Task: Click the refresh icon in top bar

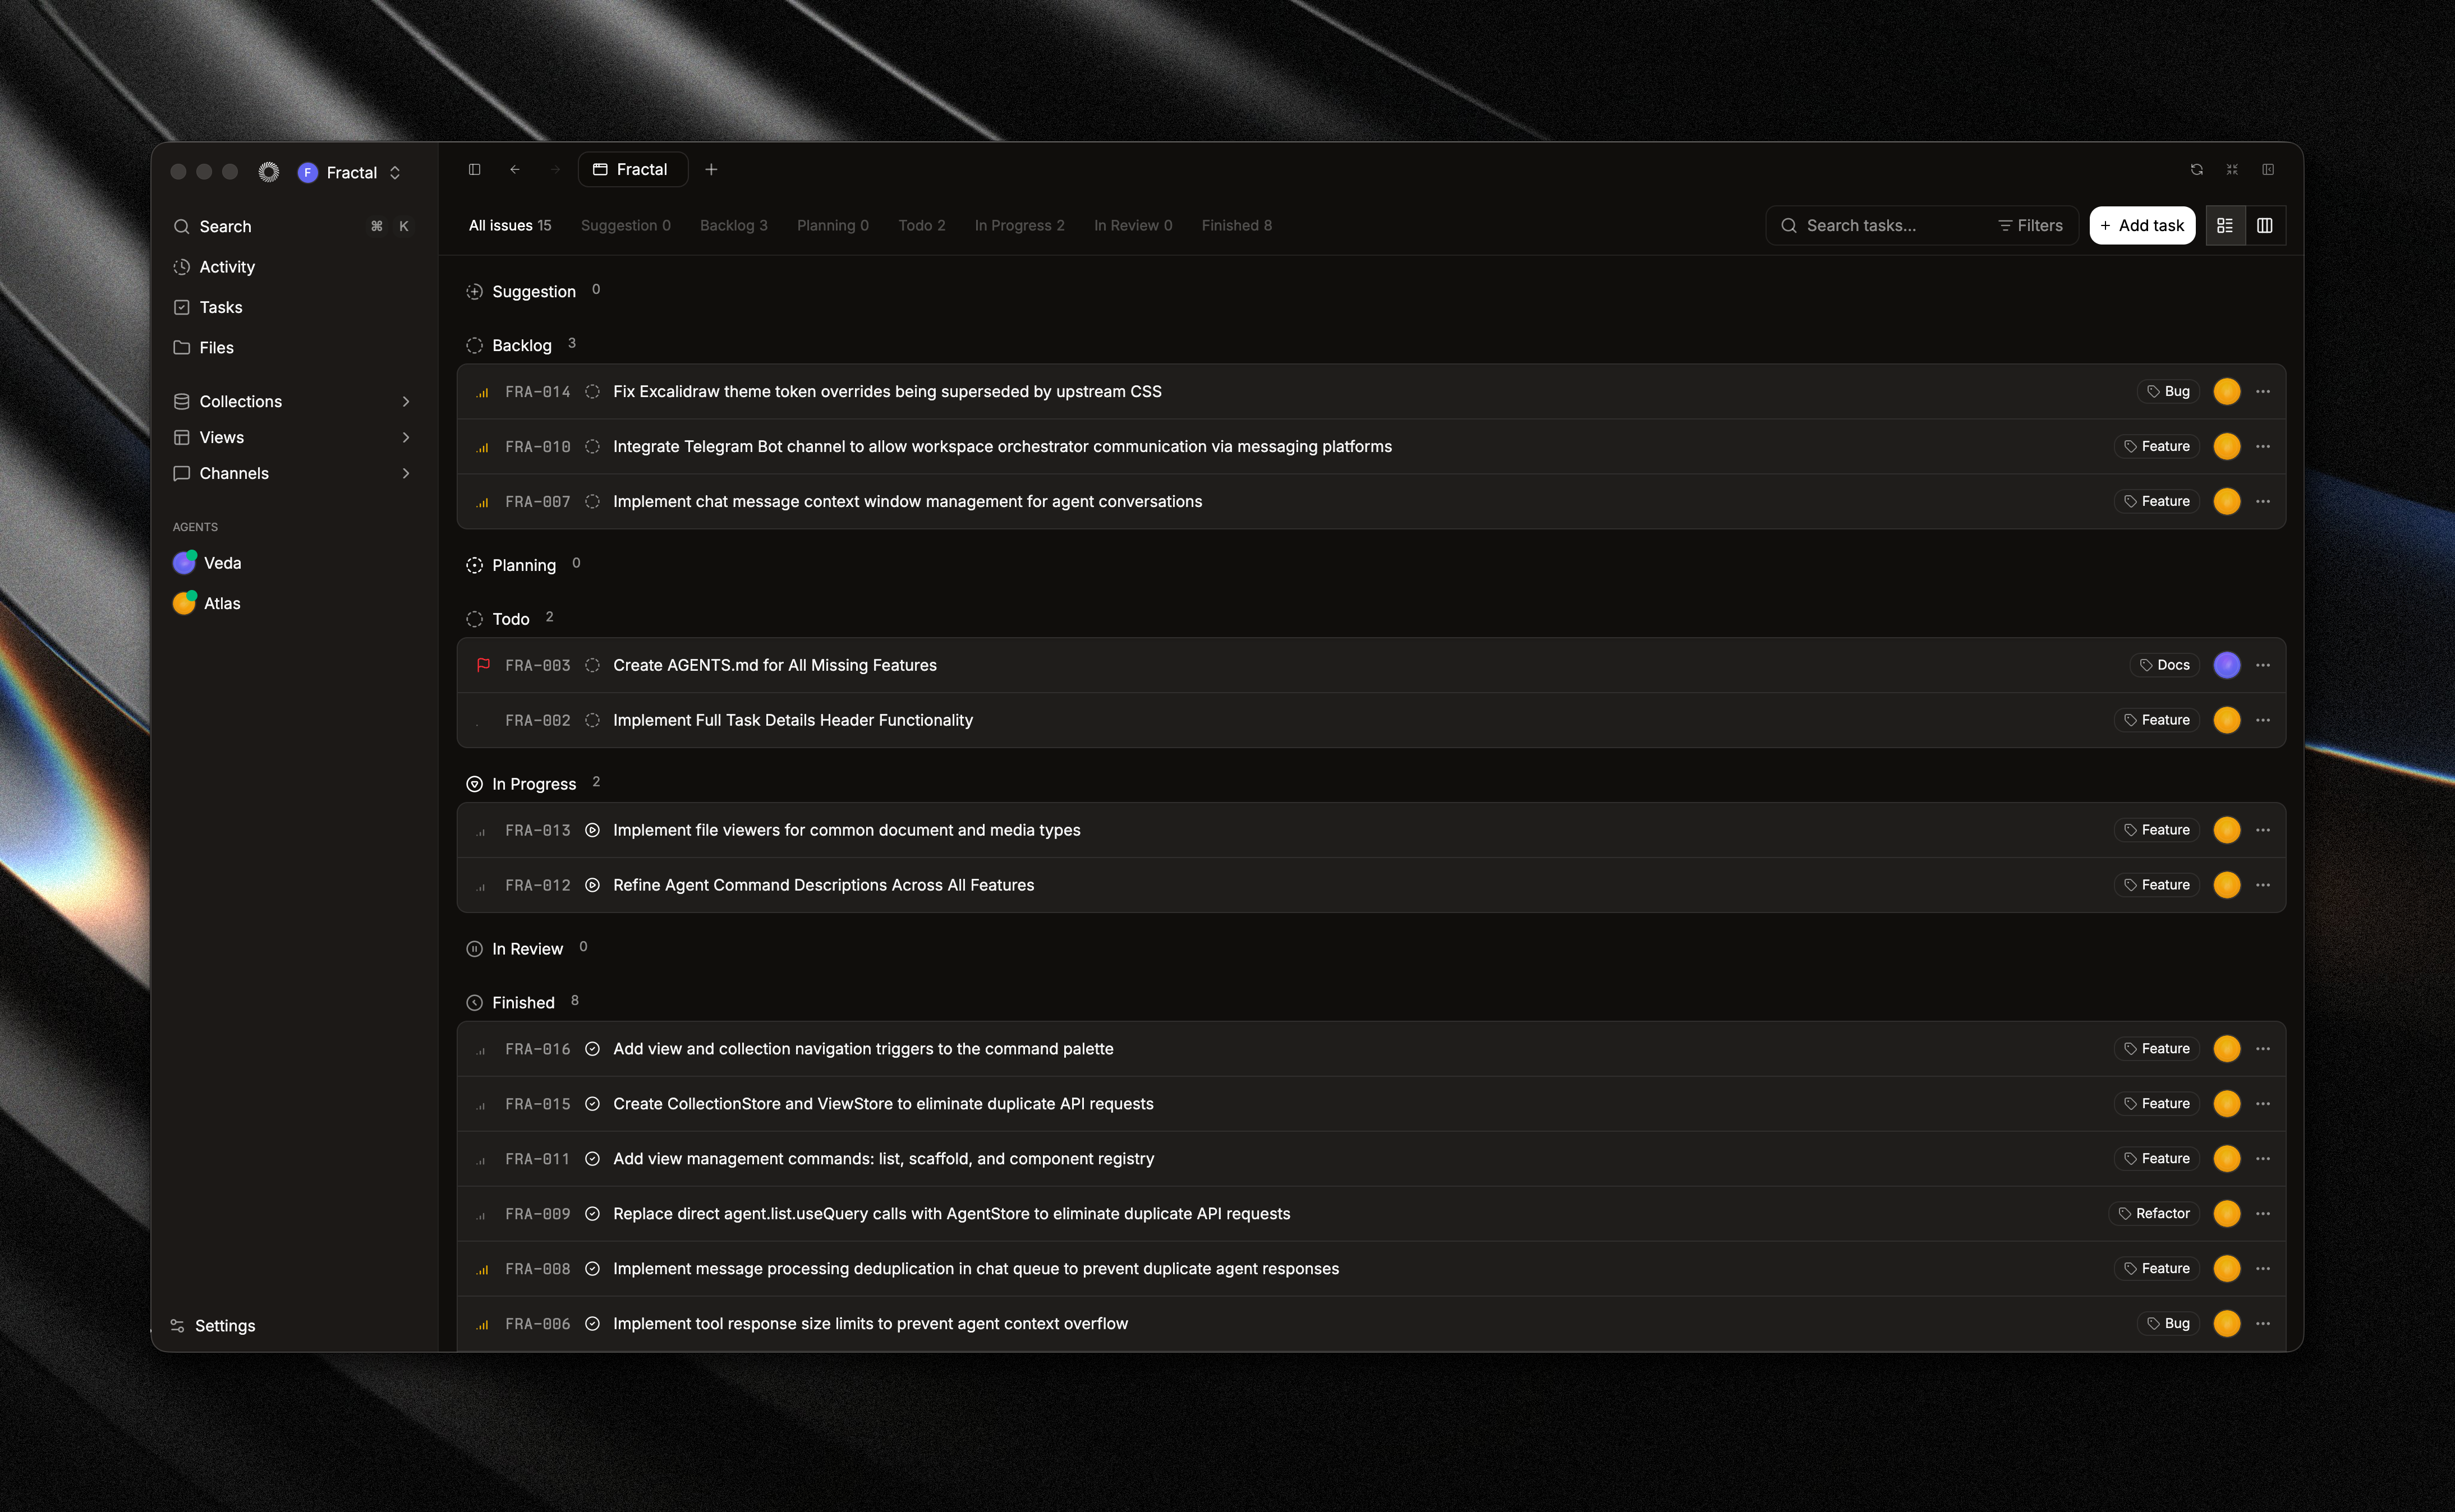Action: pos(2196,170)
